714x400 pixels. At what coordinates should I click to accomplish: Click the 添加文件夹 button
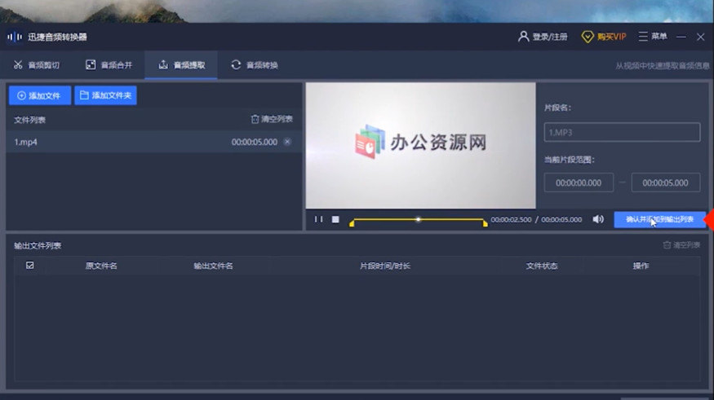tap(105, 95)
